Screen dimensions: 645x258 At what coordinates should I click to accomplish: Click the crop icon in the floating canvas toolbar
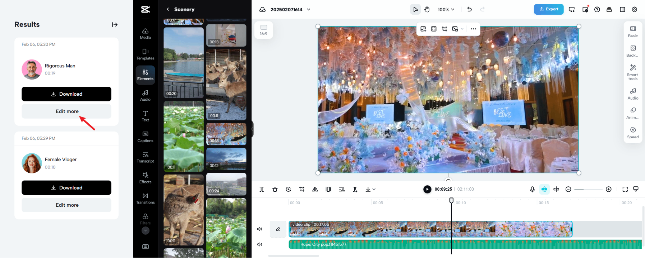coord(444,29)
